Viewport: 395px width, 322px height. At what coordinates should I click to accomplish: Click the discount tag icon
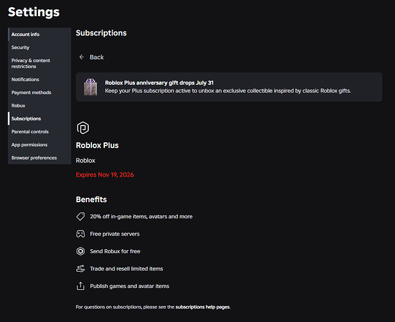[80, 216]
